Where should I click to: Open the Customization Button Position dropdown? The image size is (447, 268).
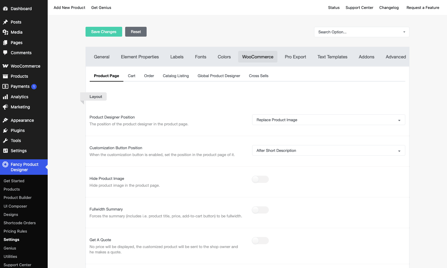(328, 150)
